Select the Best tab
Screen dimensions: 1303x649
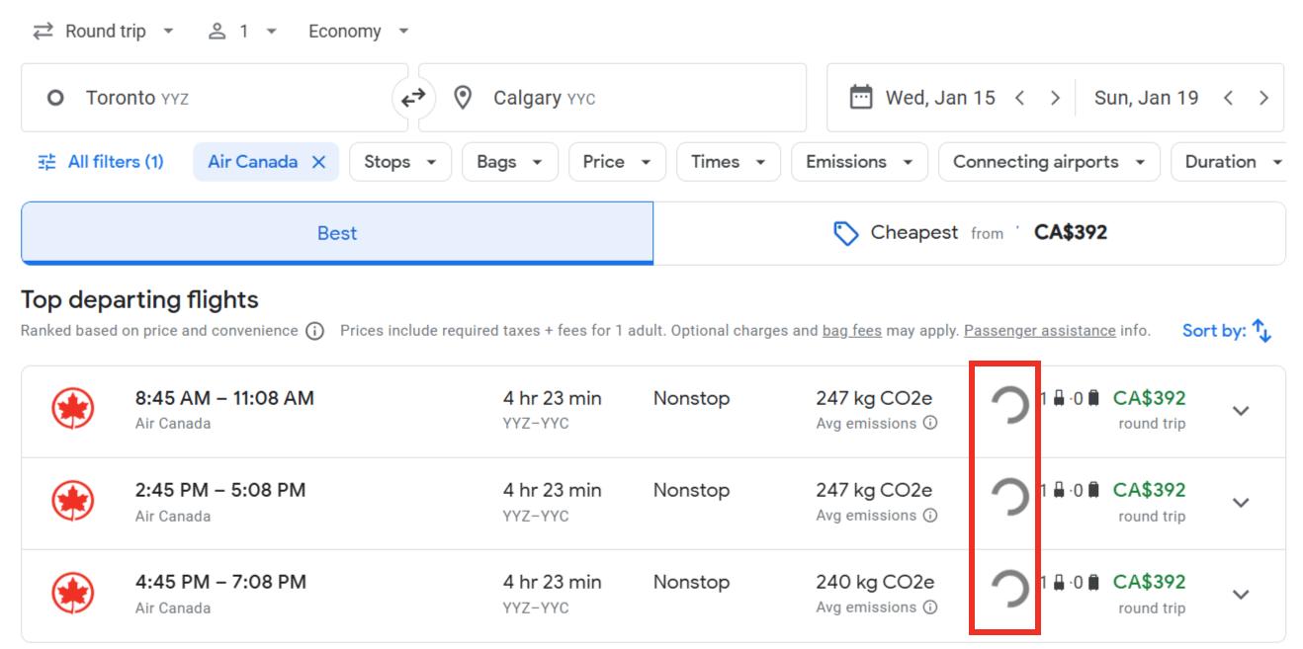tap(337, 233)
